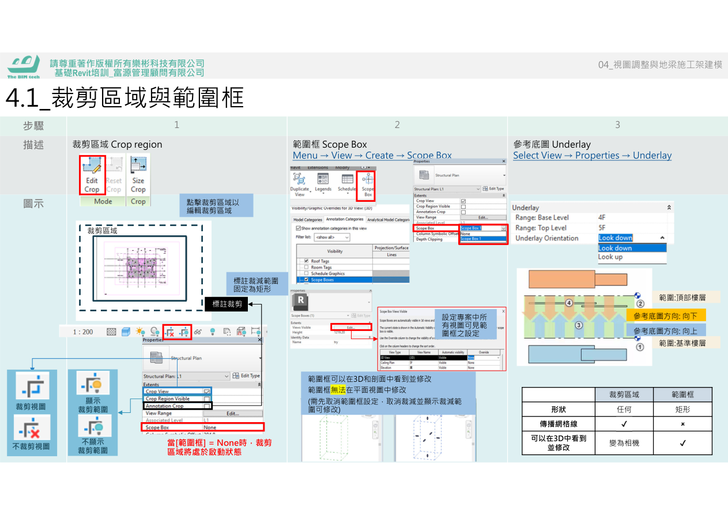This screenshot has width=728, height=515.
Task: Switch to Analytical Model Categories tab
Action: 388,220
